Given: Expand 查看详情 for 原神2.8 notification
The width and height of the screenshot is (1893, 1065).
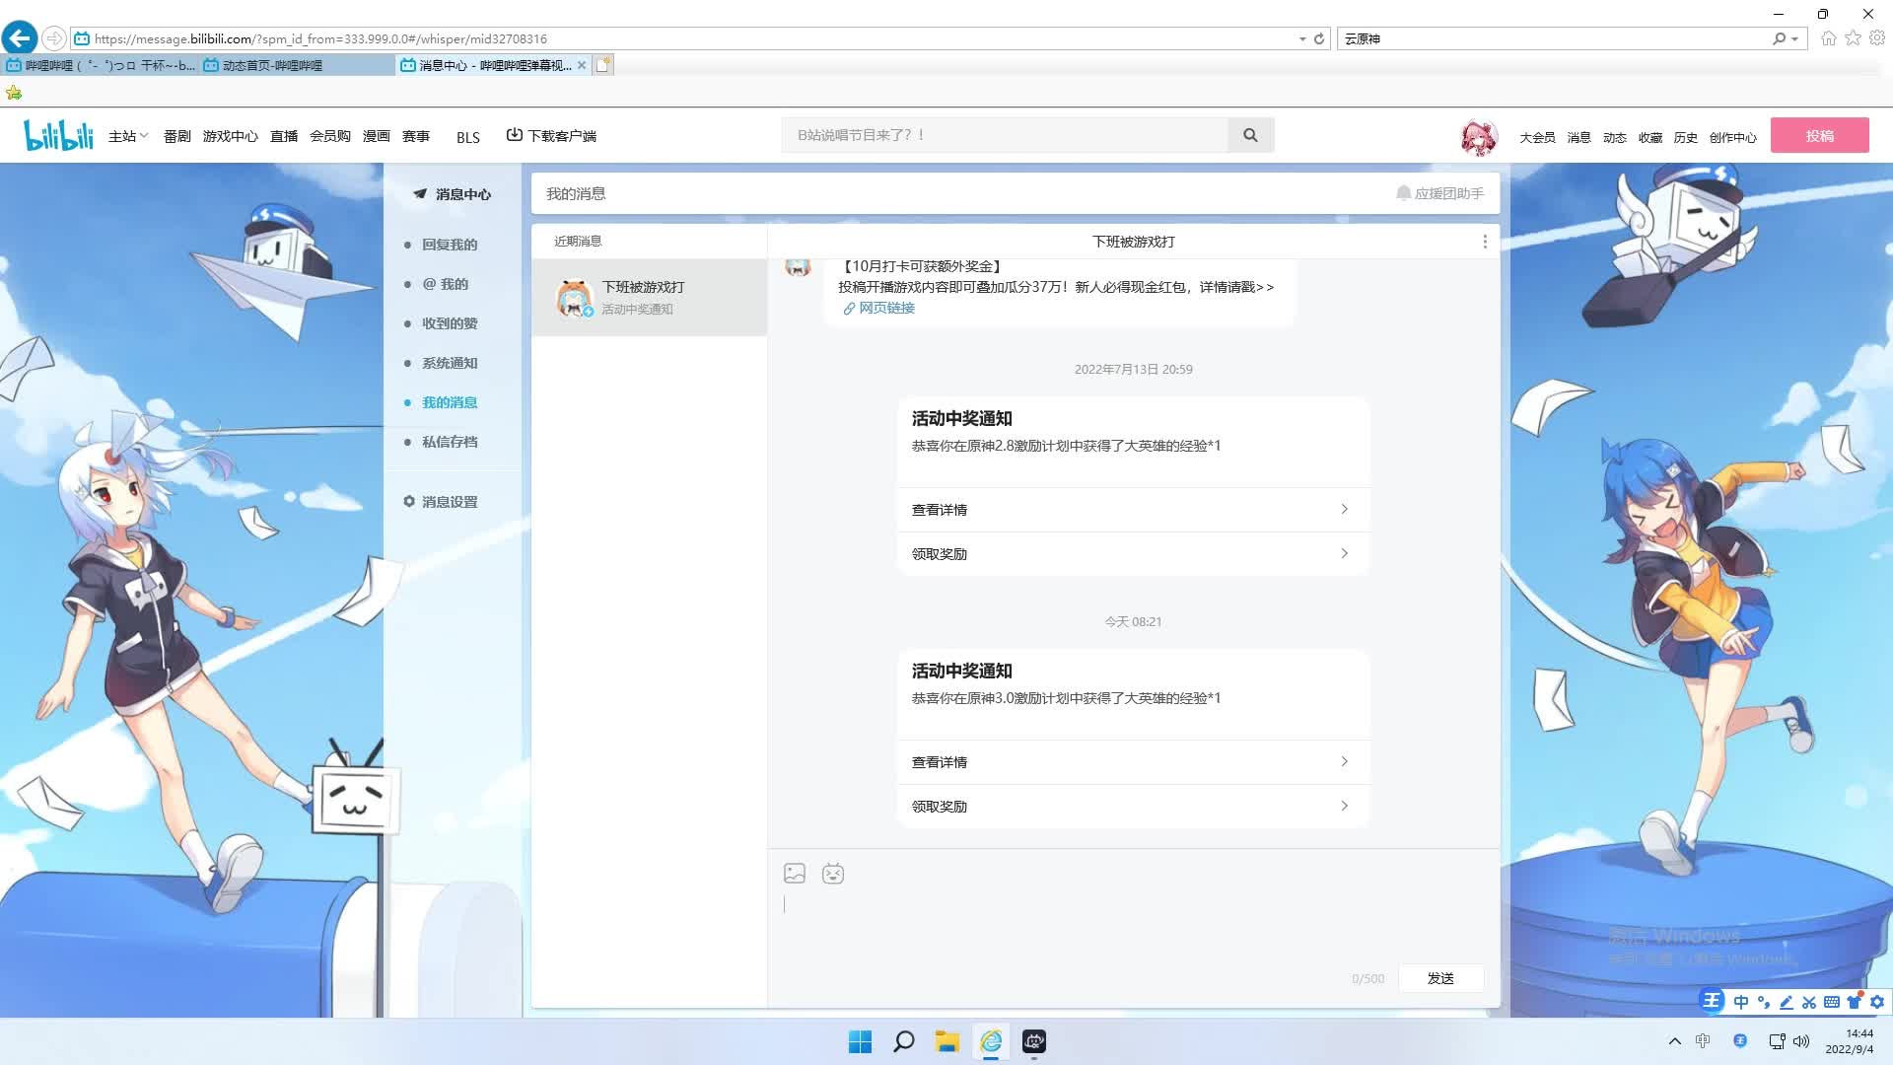Looking at the screenshot, I should pyautogui.click(x=1133, y=510).
